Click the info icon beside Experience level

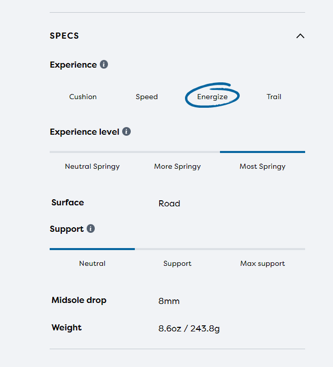[x=127, y=132]
